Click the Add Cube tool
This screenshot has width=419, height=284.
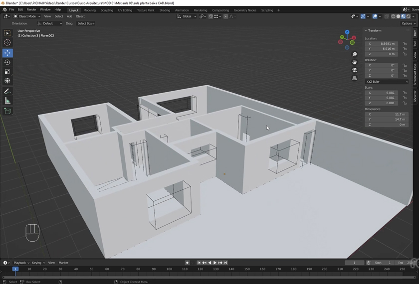click(x=7, y=111)
